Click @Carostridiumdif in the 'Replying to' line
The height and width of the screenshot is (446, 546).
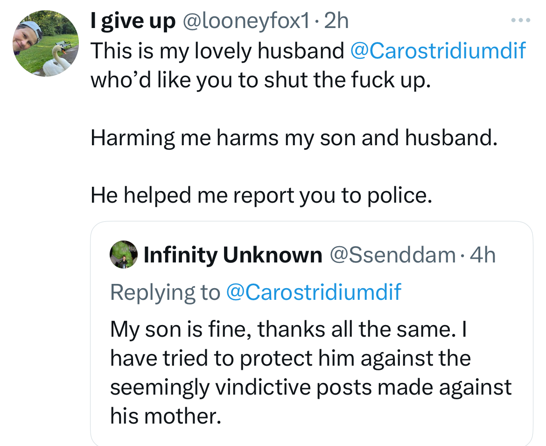[314, 291]
